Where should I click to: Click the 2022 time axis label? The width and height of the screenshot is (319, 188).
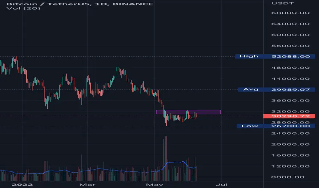(22, 185)
